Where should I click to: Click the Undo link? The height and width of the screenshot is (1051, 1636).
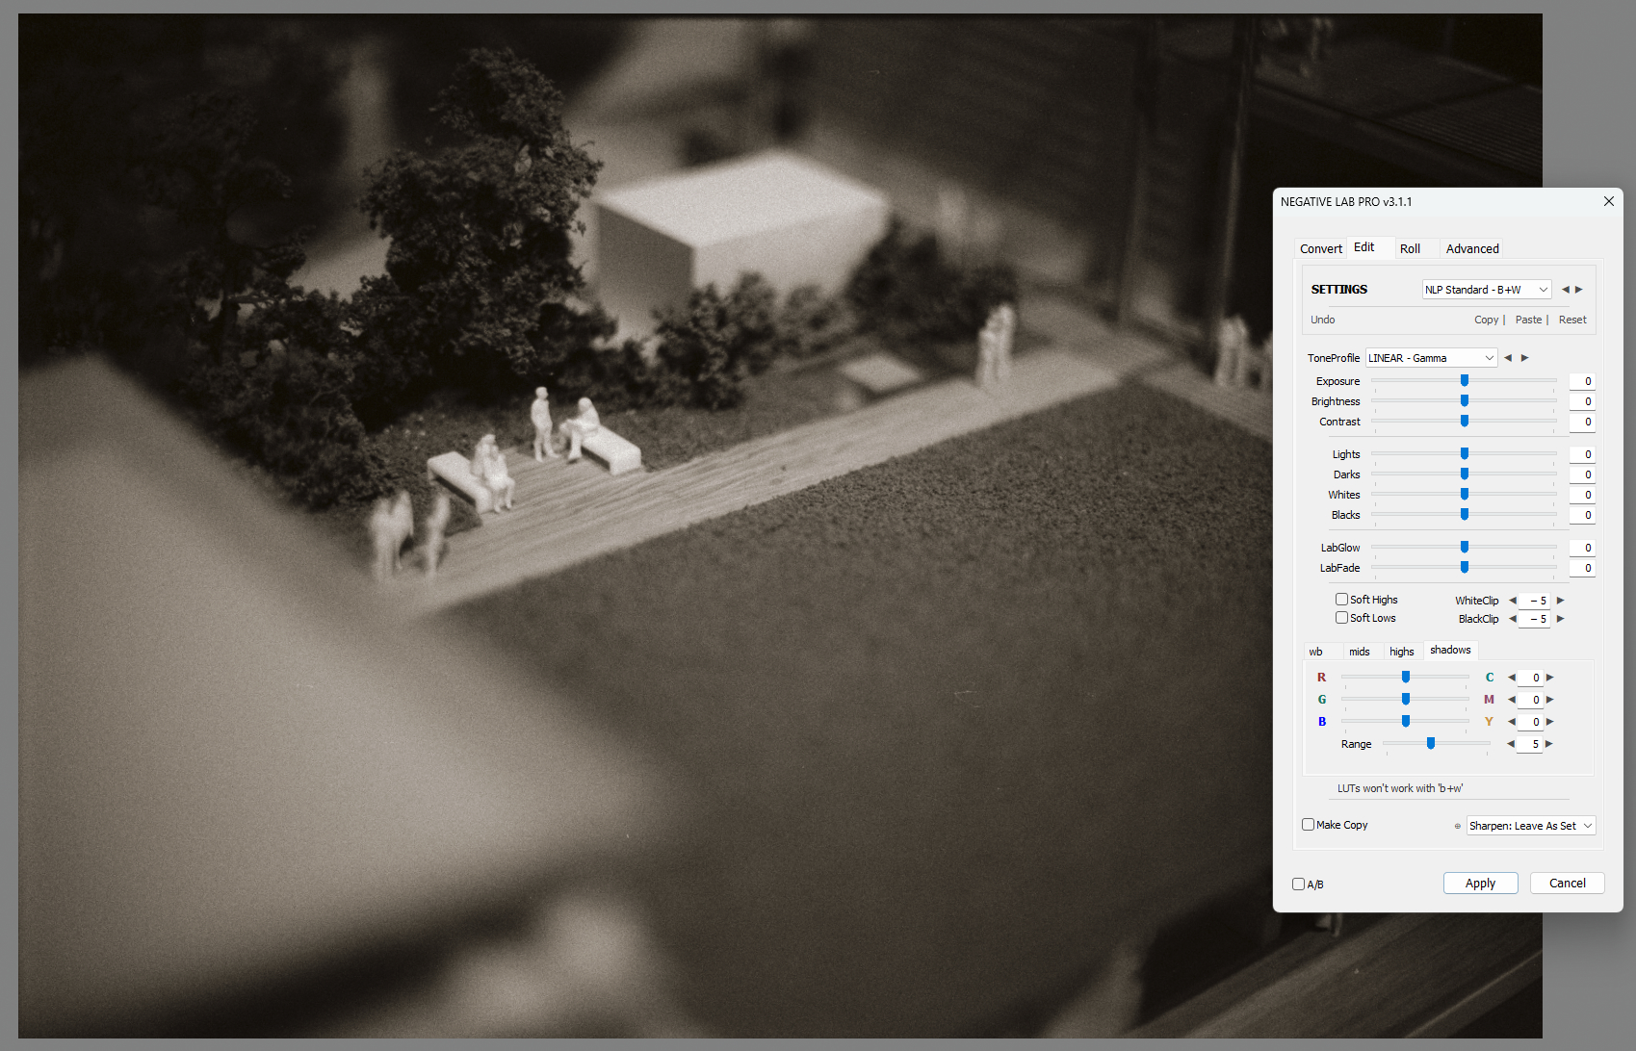coord(1323,320)
